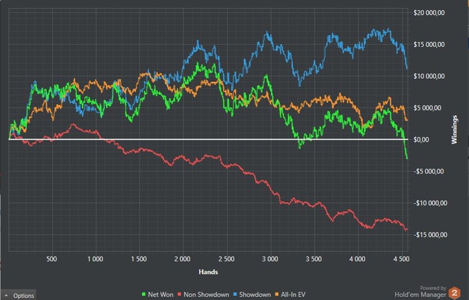The width and height of the screenshot is (469, 300).
Task: Click the orange All-In EV swatch
Action: click(277, 295)
